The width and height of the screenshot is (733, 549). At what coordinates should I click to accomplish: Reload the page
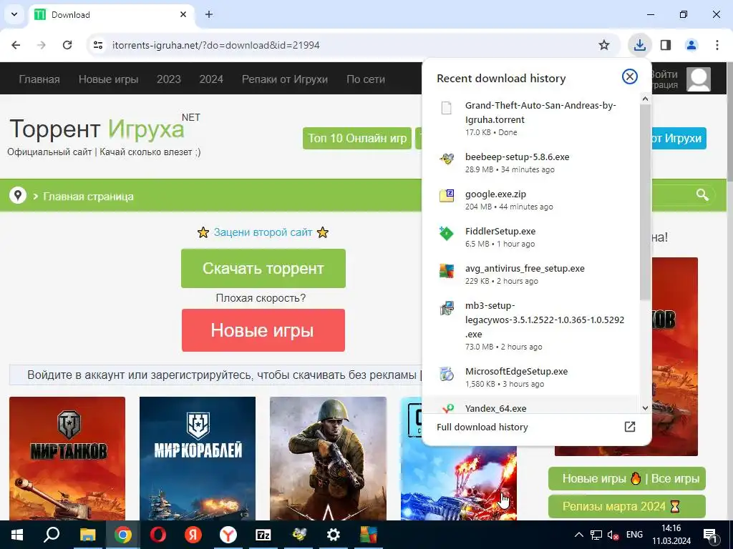coord(67,45)
